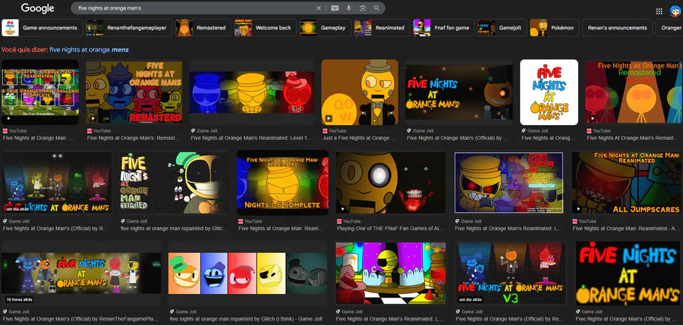This screenshot has height=325, width=683.
Task: View the white-background Five Nights logo image
Action: [x=549, y=92]
